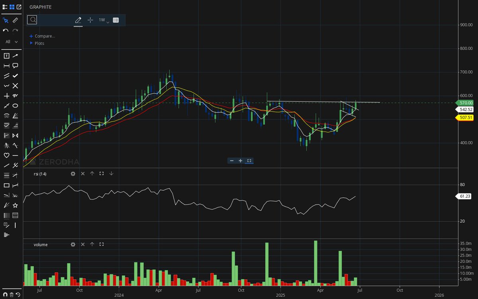The image size is (478, 299).
Task: Click the rsi (14) panel title
Action: (40, 173)
